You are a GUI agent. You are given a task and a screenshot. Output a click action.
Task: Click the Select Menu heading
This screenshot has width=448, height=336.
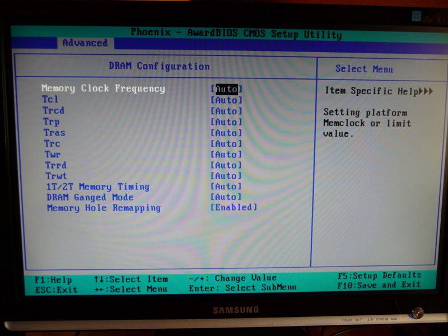point(365,69)
